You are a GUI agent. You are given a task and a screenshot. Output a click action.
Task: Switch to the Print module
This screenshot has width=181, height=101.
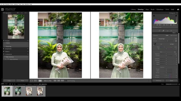click(167, 10)
